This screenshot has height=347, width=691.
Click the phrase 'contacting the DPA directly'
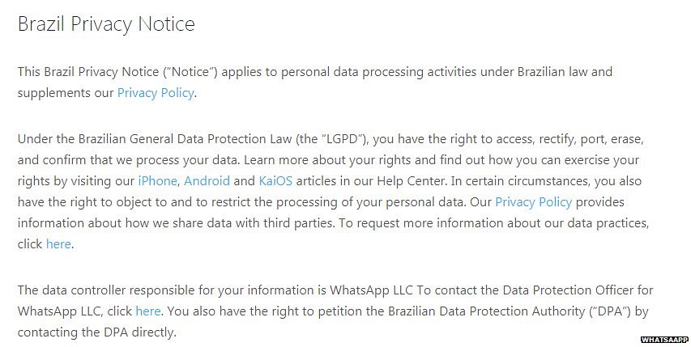[x=96, y=332]
